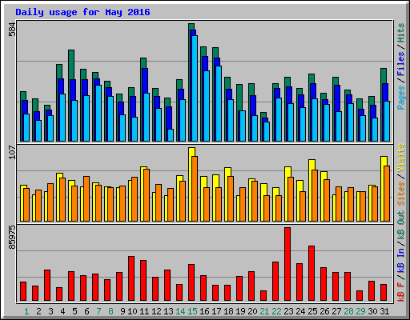This screenshot has height=320, width=410.
Task: Click the 85975 axis value
Action: coord(12,238)
